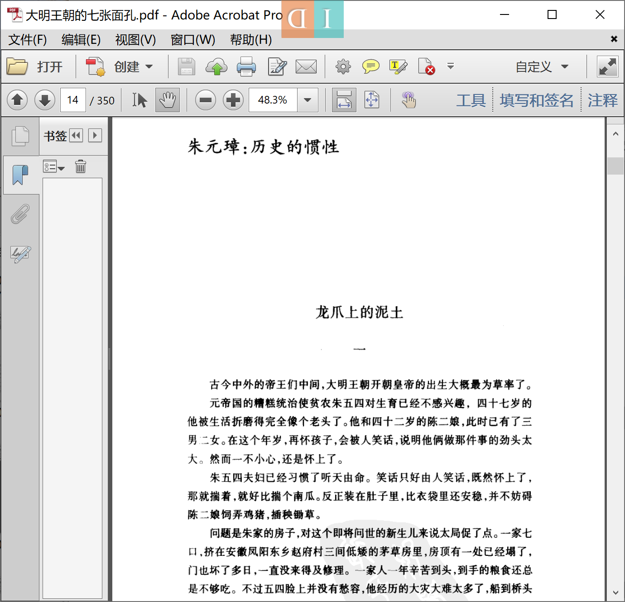The height and width of the screenshot is (602, 625).
Task: Zoom in with the plus button
Action: (233, 100)
